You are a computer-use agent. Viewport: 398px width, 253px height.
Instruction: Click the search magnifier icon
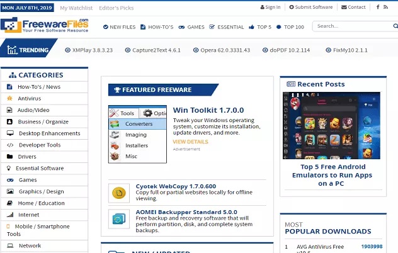click(395, 26)
